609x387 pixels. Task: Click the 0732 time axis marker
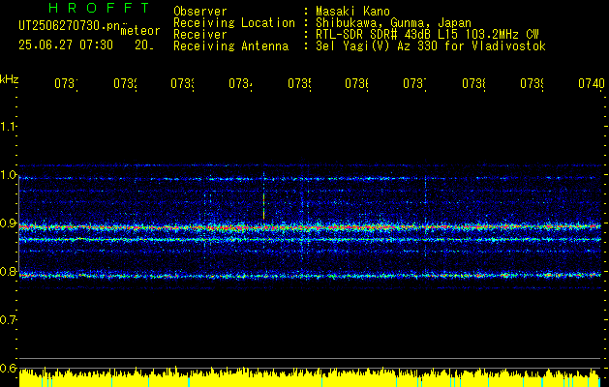[125, 83]
